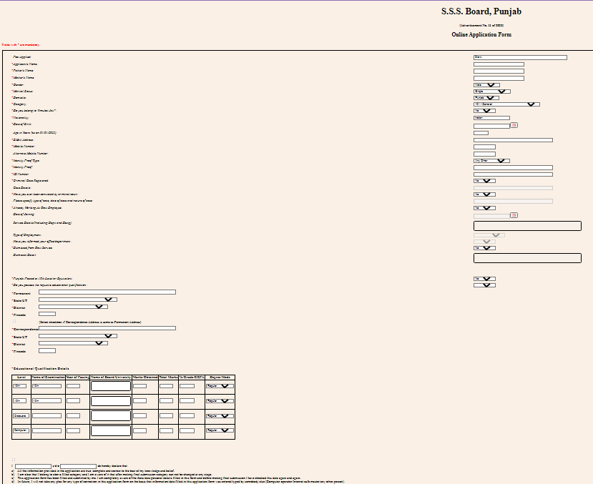This screenshot has width=593, height=484.
Task: Open the Date of Birth calendar picker
Action: tap(514, 125)
